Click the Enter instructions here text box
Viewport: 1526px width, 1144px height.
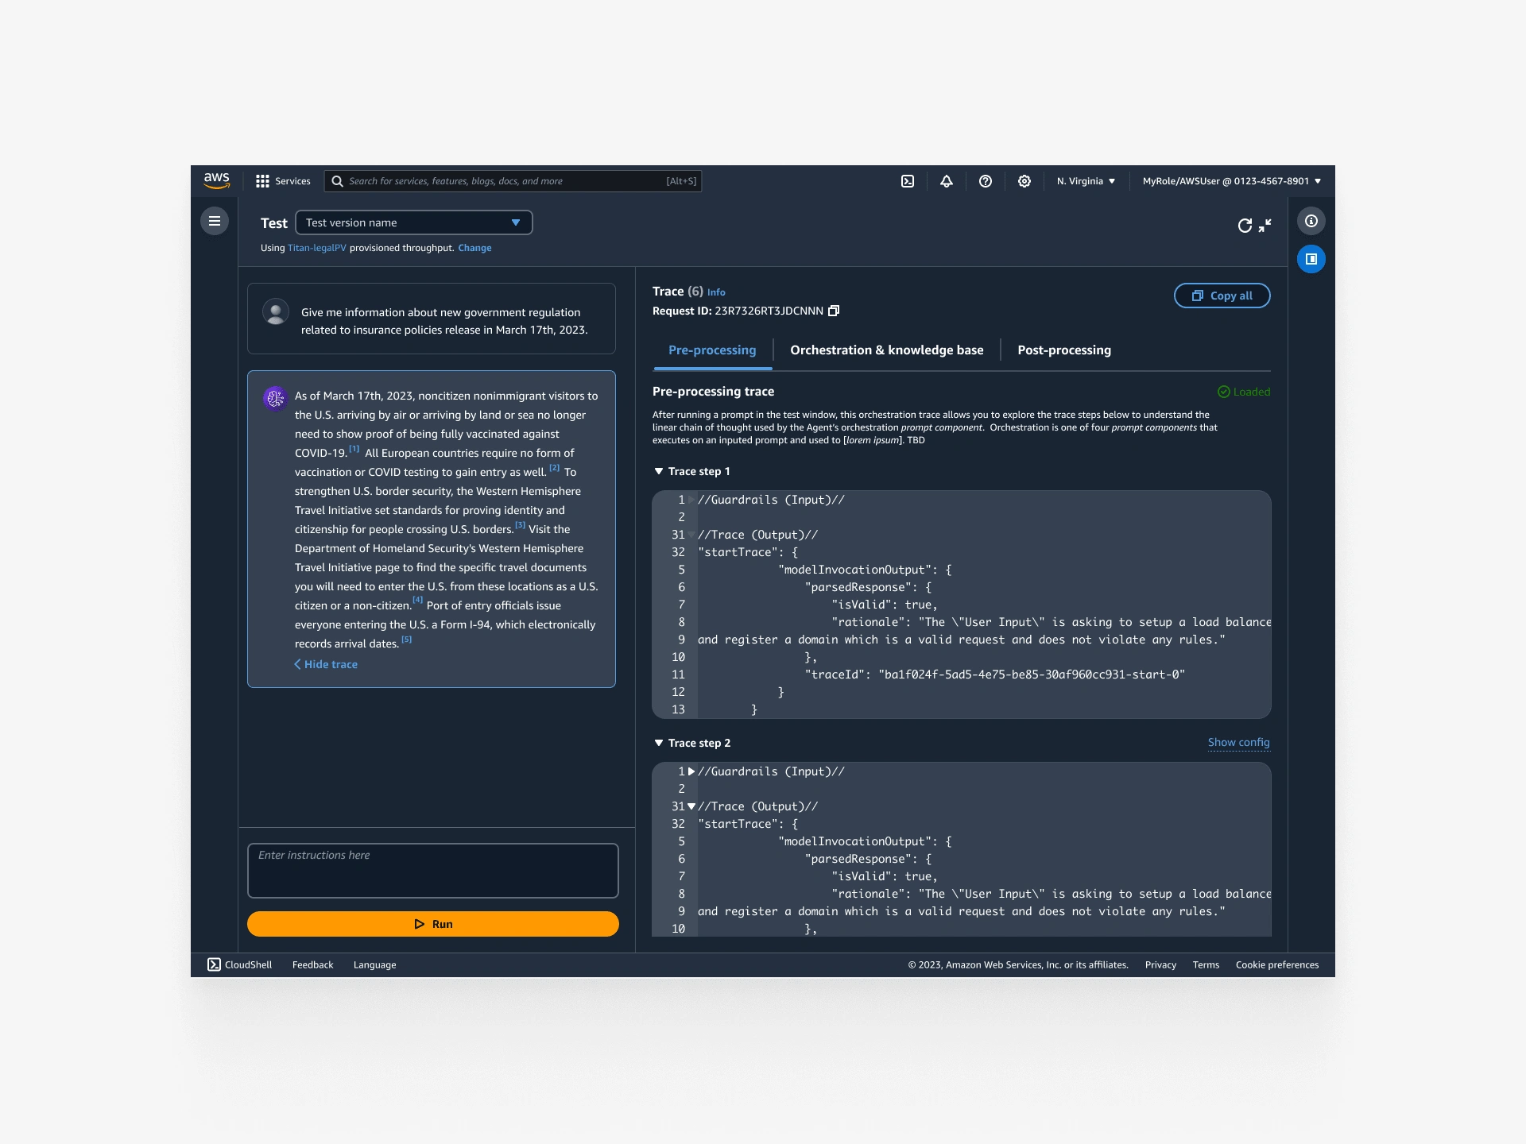coord(433,871)
